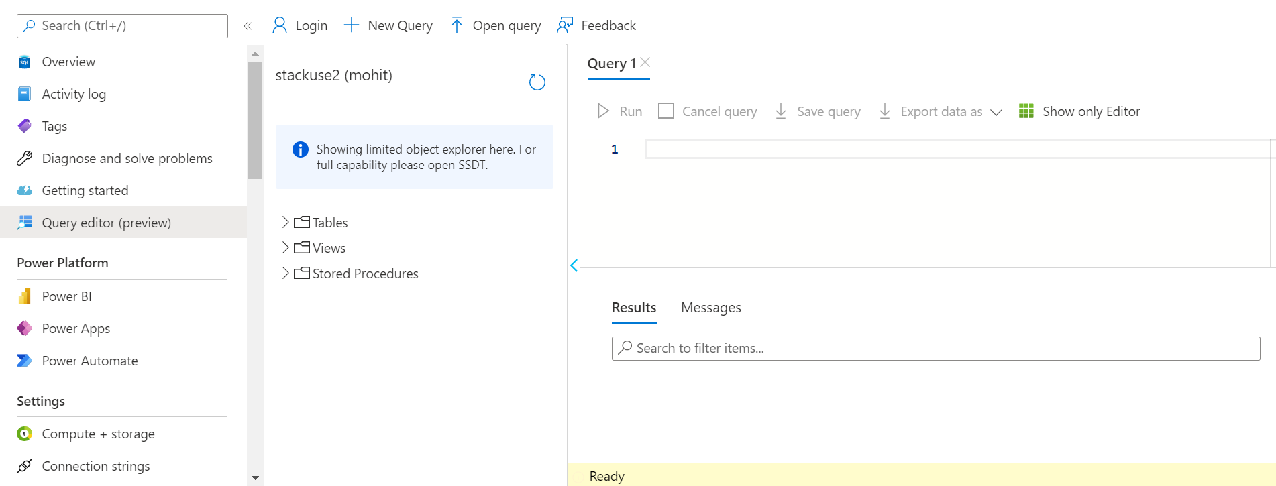The height and width of the screenshot is (486, 1276).
Task: Click the sidebar scrollbar thumb
Action: point(255,121)
